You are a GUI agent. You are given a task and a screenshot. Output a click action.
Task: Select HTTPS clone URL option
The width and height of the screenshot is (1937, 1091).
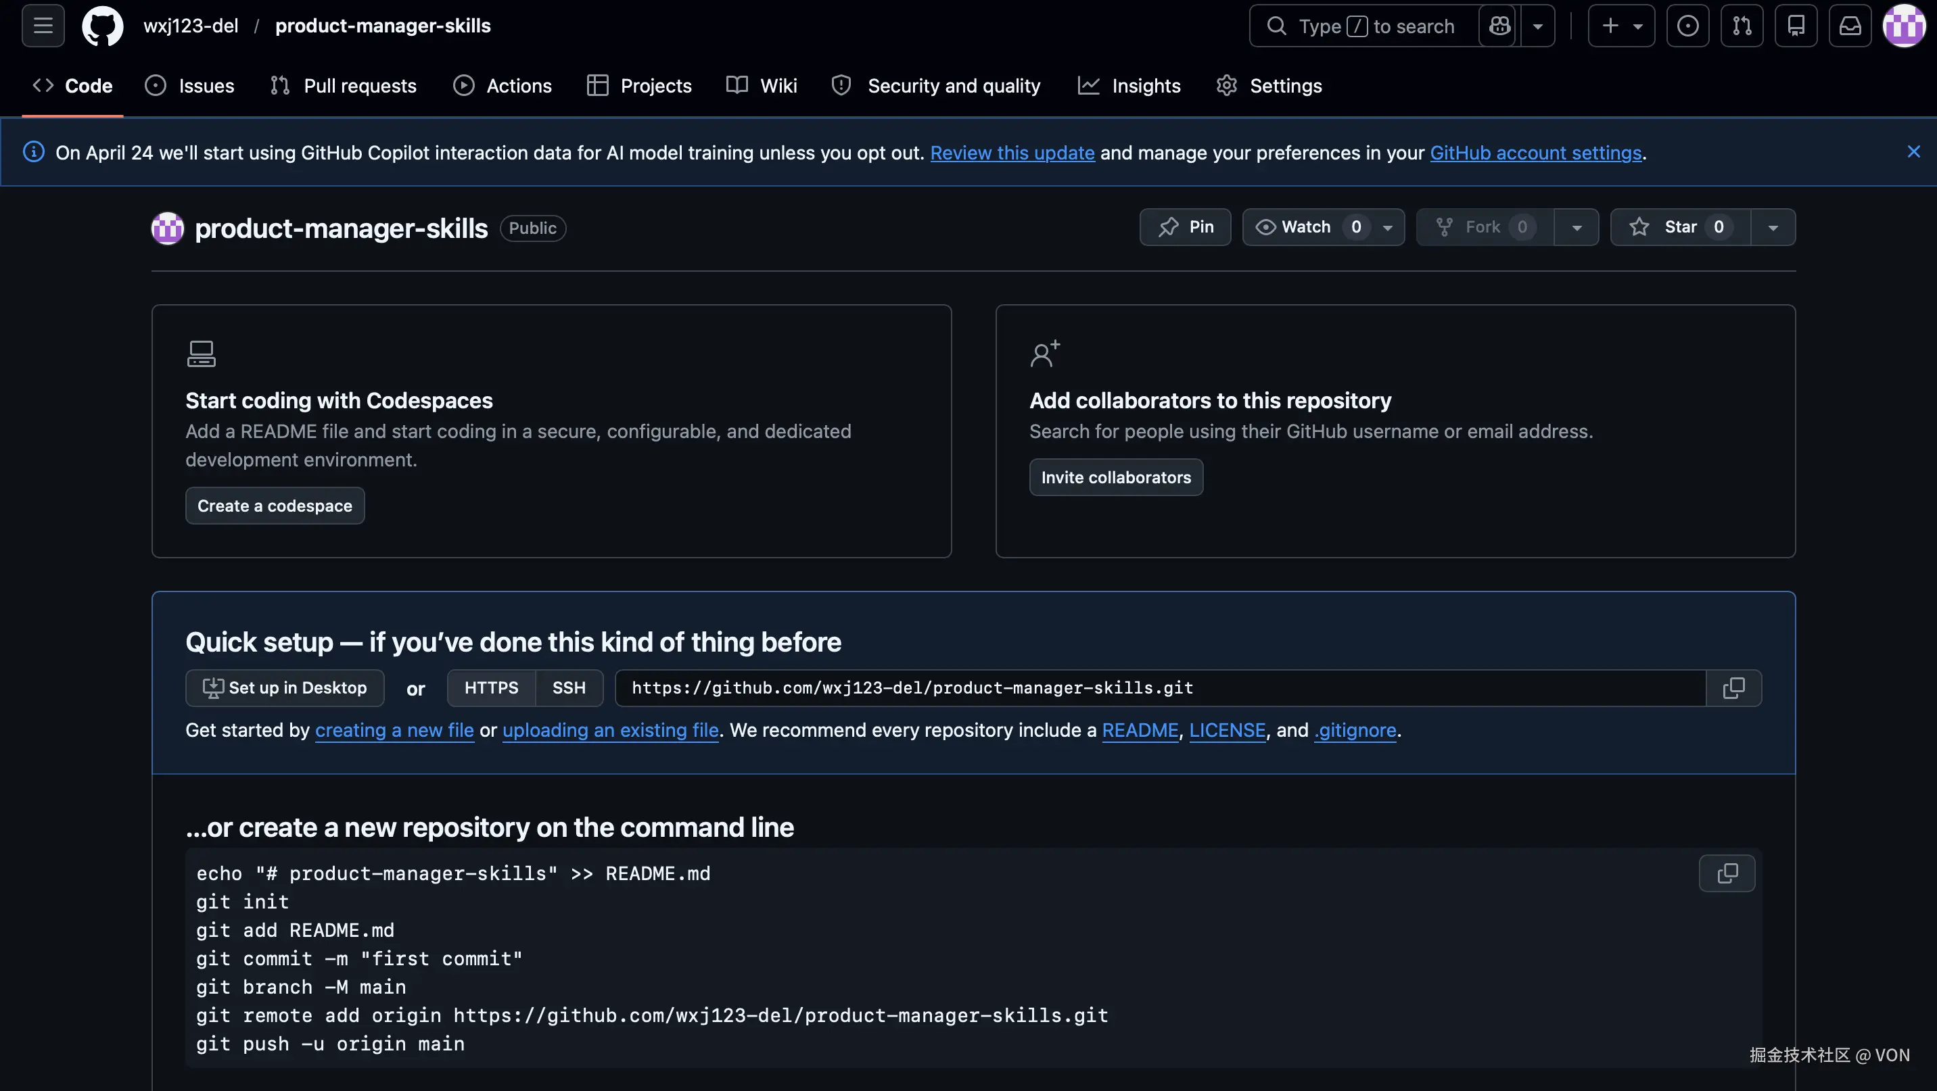[491, 687]
